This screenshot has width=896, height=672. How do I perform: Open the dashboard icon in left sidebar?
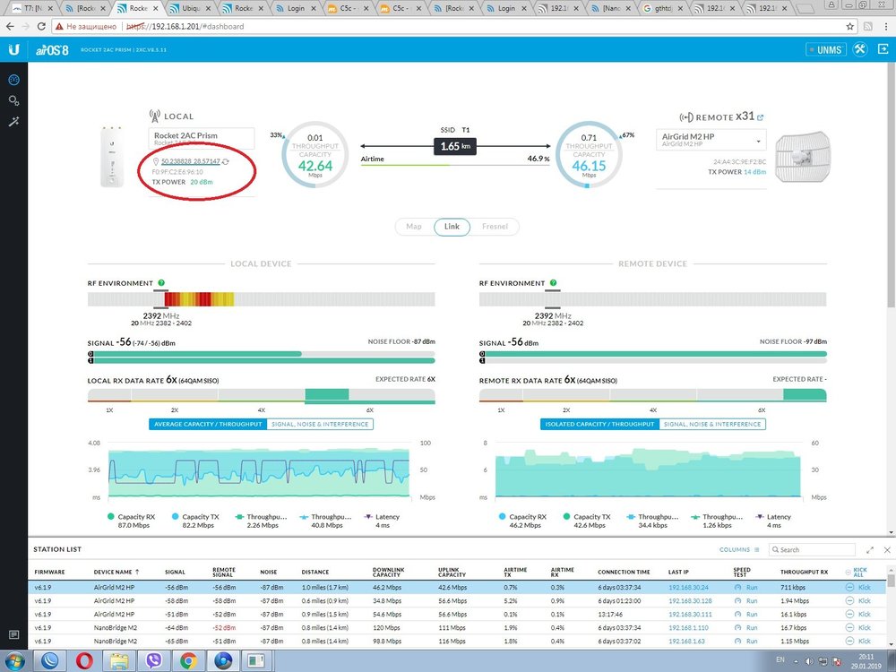[x=13, y=80]
